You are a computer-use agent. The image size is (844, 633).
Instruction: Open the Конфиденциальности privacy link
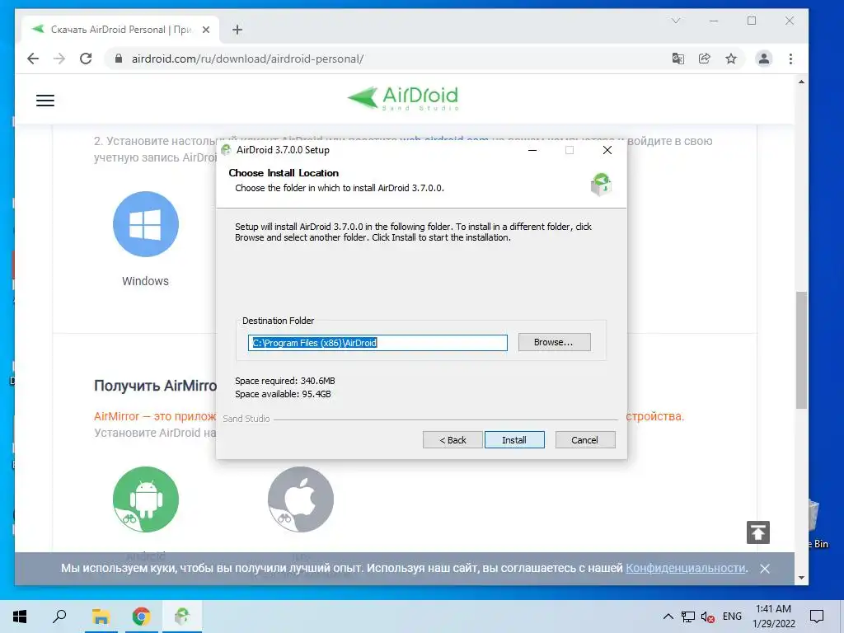pyautogui.click(x=686, y=568)
